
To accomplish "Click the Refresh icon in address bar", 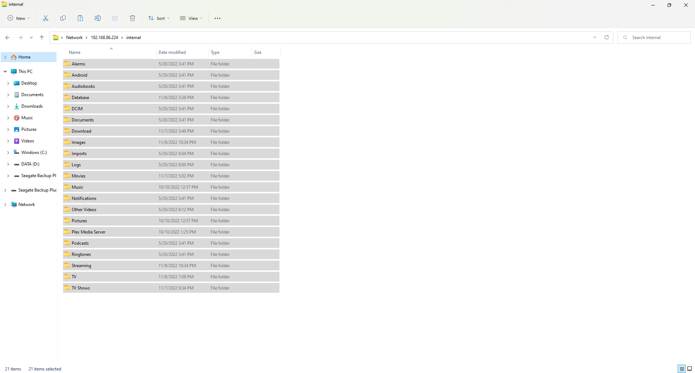I will 607,38.
